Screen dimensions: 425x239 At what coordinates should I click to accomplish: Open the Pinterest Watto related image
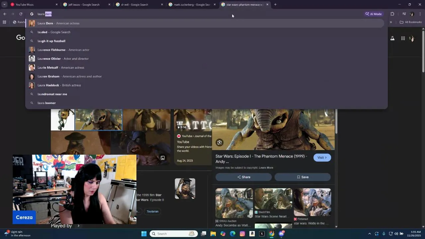[x=312, y=202]
